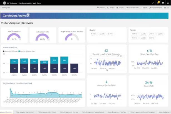Select month slicer 2/2016
Image resolution: width=171 pixels, height=114 pixels.
coord(143,34)
